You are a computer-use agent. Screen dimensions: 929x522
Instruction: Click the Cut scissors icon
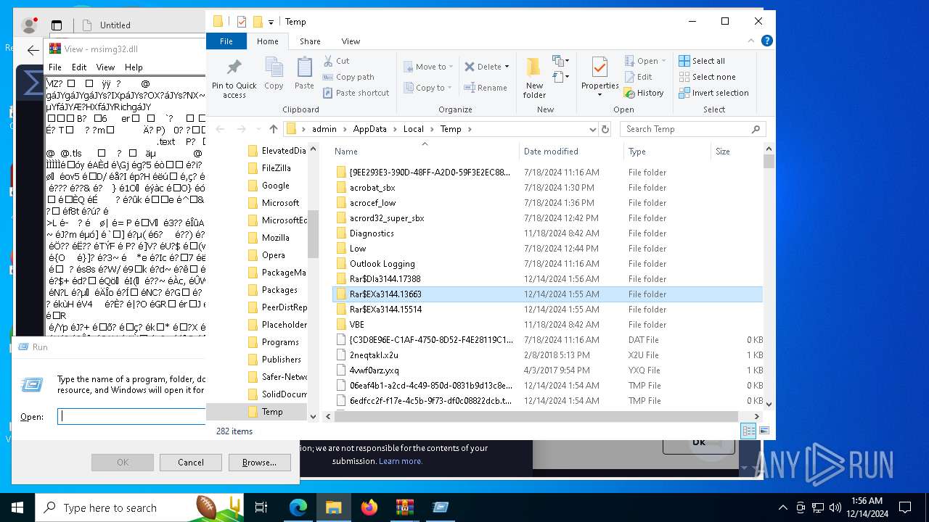328,61
